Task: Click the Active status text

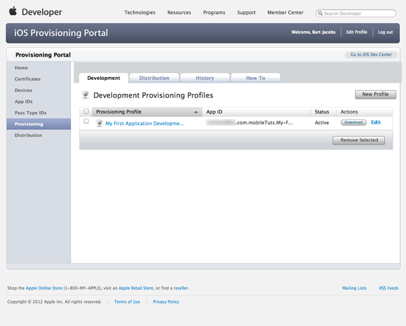Action: (x=322, y=122)
